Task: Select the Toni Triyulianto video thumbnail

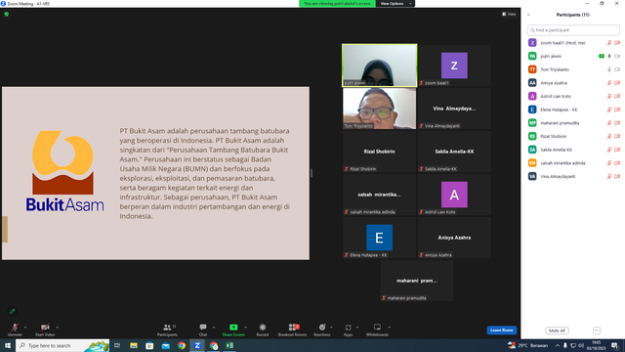Action: (380, 109)
